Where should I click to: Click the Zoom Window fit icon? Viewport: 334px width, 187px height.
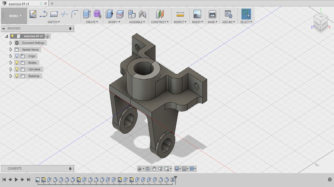point(167,169)
